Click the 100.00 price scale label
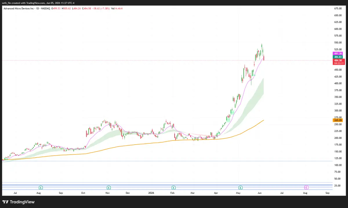Image resolution: width=348 pixels, height=208 pixels. tap(338, 165)
